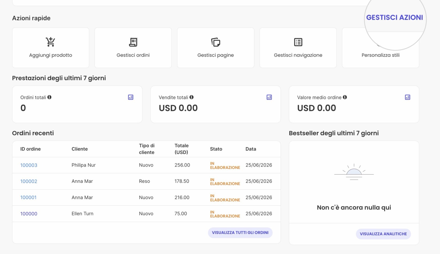Click the total 75.00 cell
This screenshot has height=254, width=440.
coord(181,214)
